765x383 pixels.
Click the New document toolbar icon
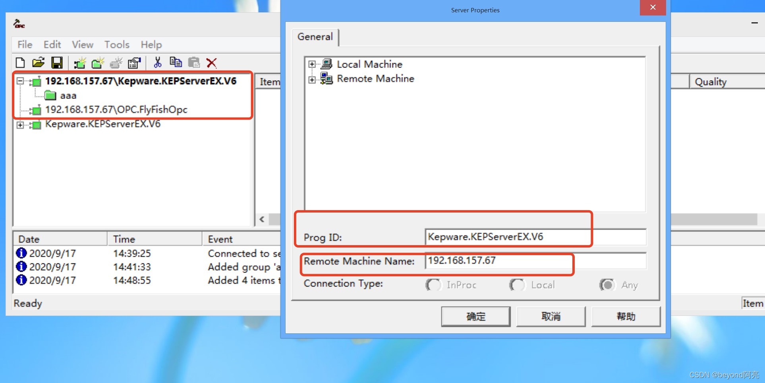pos(20,63)
